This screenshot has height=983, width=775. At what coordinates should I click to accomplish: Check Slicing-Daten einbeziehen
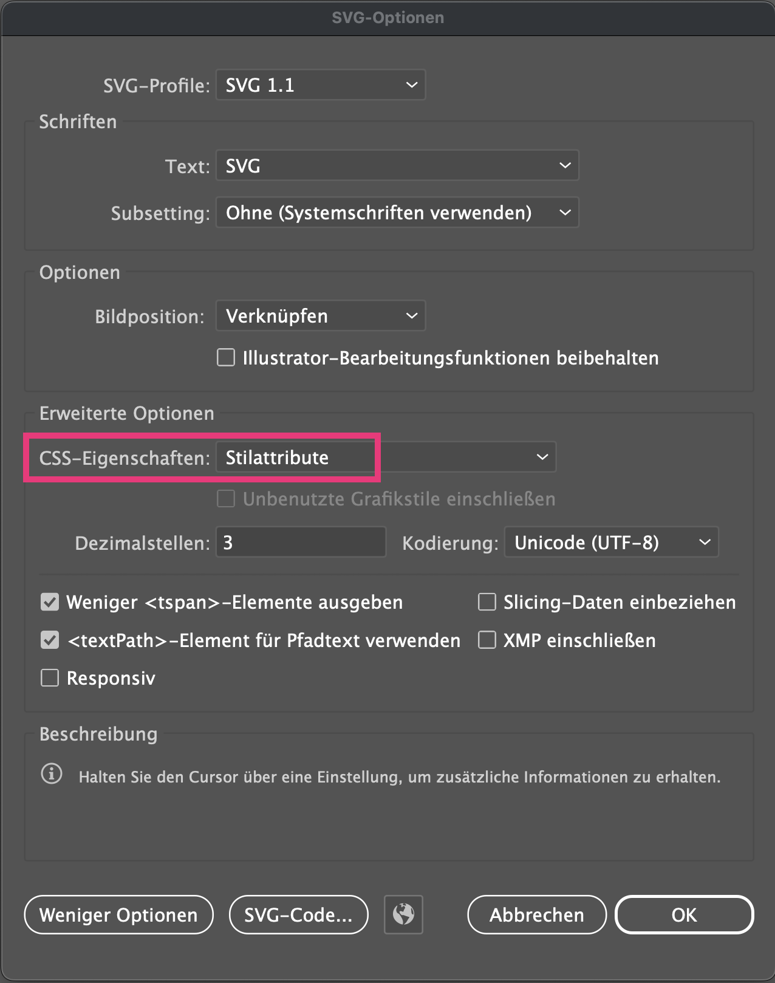coord(487,601)
